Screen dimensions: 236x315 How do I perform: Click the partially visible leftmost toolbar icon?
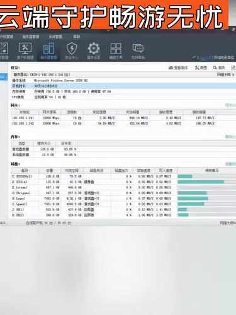click(x=4, y=50)
